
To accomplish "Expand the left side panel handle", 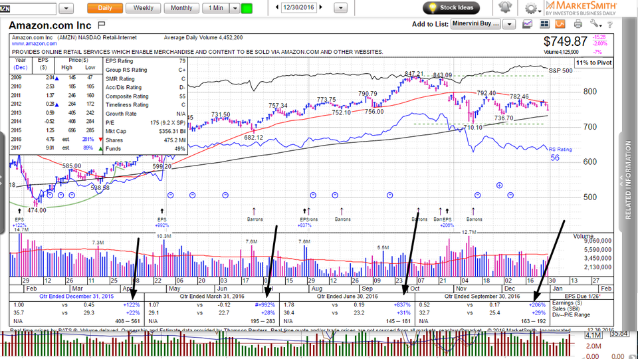I will [x=1, y=182].
